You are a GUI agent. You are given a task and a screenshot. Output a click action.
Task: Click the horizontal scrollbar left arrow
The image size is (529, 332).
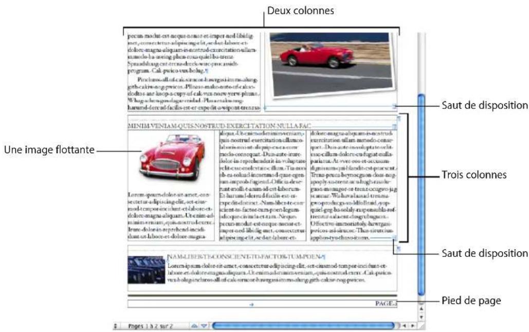coord(404,326)
